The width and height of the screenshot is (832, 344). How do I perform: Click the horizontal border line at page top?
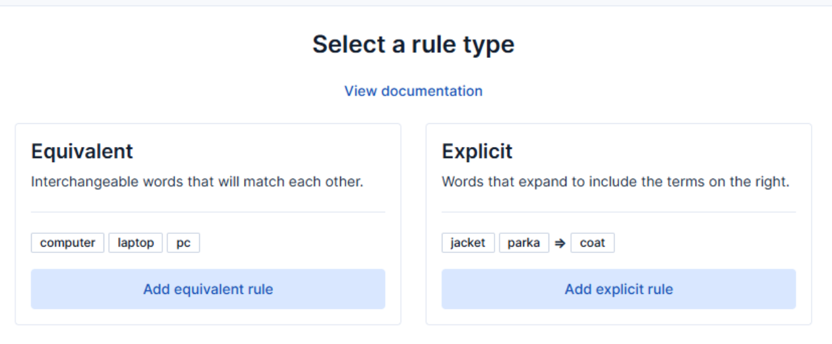[x=415, y=6]
